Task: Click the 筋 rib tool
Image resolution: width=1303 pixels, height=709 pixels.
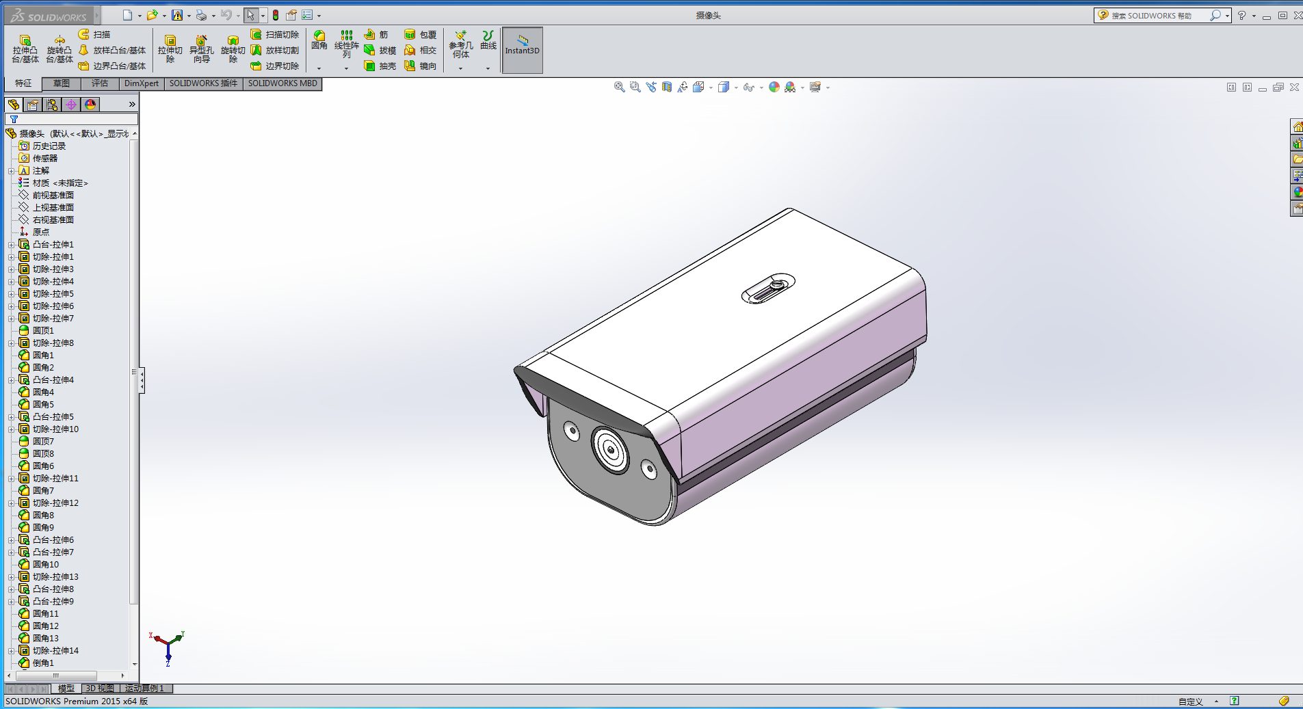Action: [x=376, y=34]
